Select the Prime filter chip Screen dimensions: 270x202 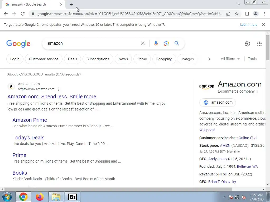pos(142,59)
